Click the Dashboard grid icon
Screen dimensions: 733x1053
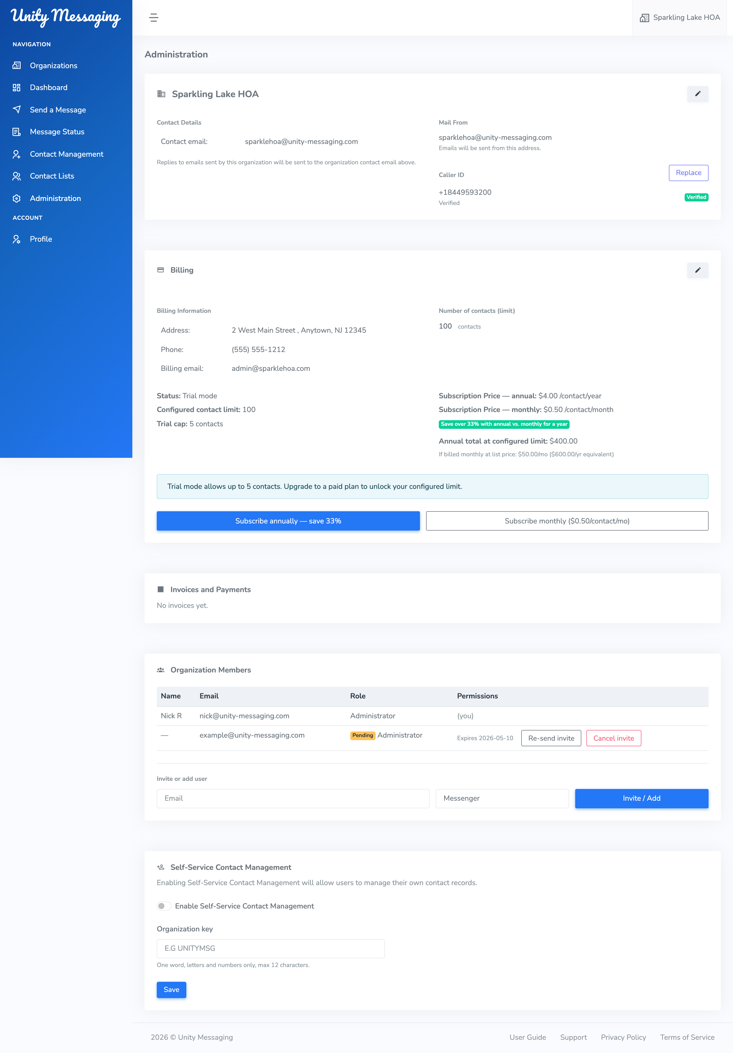click(x=17, y=87)
